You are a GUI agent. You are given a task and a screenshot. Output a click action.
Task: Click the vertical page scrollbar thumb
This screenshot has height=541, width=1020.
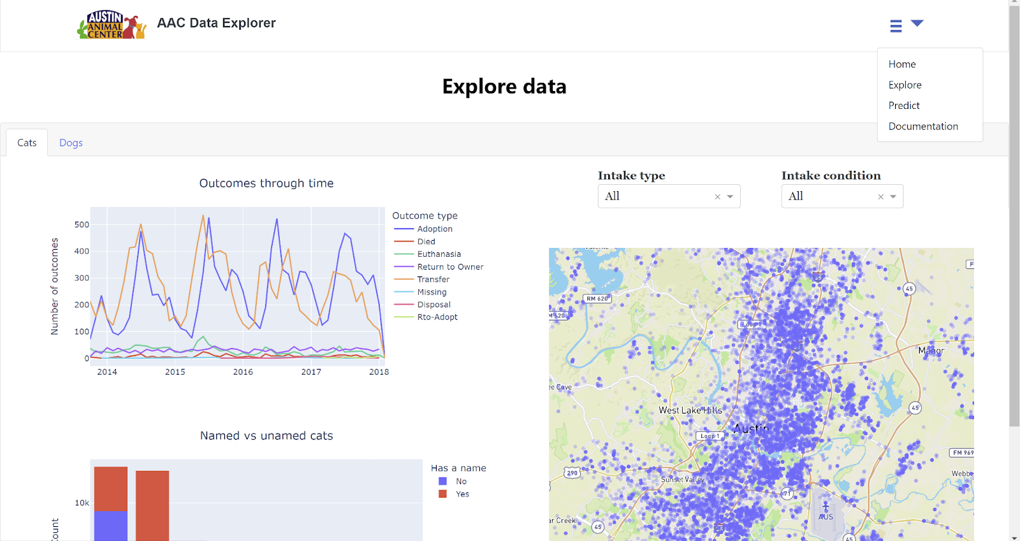[x=1014, y=217]
